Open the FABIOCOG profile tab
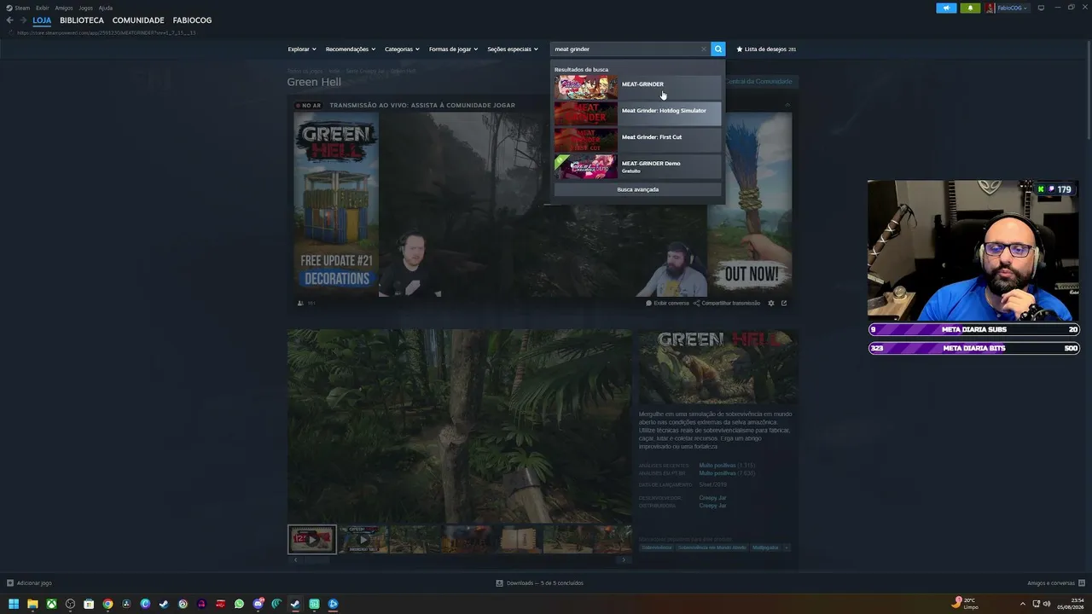The width and height of the screenshot is (1092, 614). coord(192,20)
